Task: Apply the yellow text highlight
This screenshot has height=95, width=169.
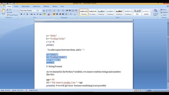Action: pos(44,14)
